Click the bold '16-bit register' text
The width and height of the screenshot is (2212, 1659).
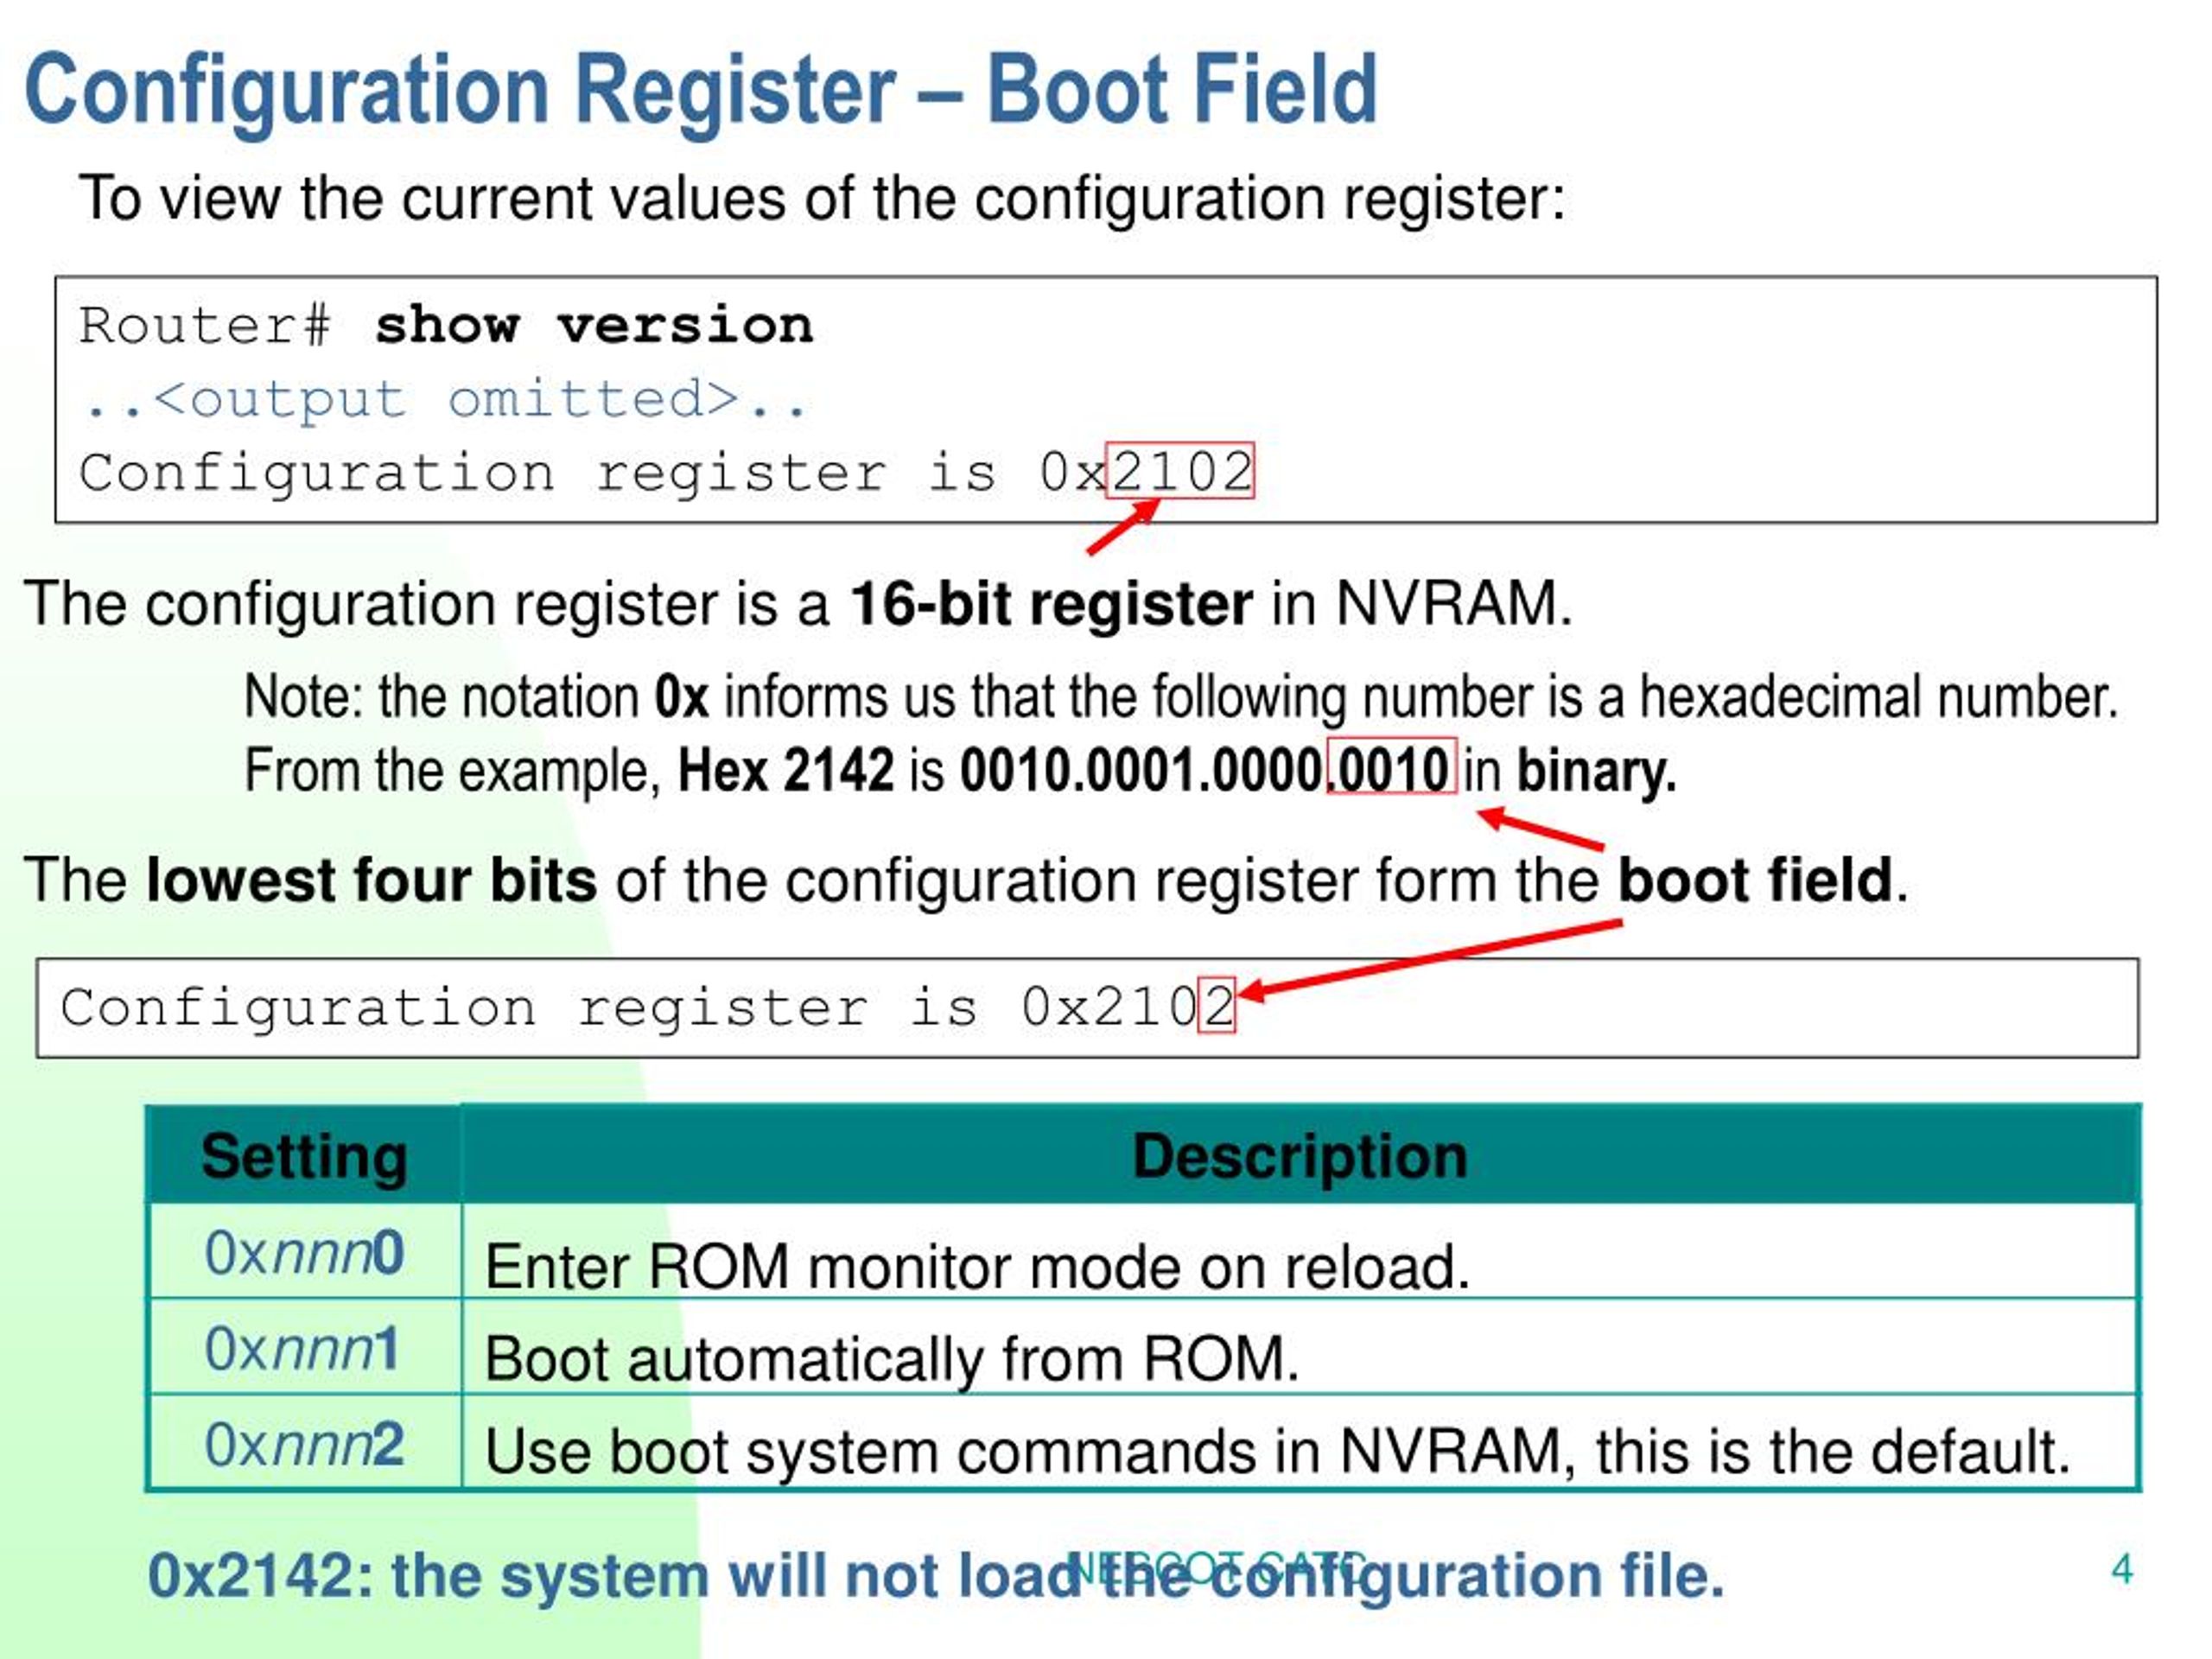click(x=1050, y=604)
